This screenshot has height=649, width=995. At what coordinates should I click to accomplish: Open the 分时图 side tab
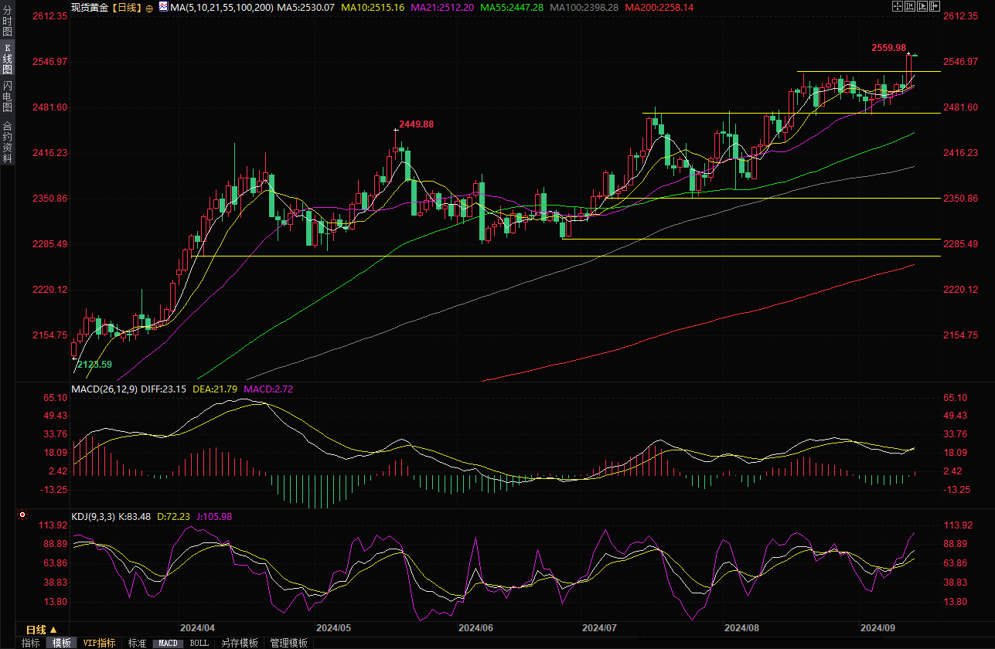pyautogui.click(x=7, y=25)
